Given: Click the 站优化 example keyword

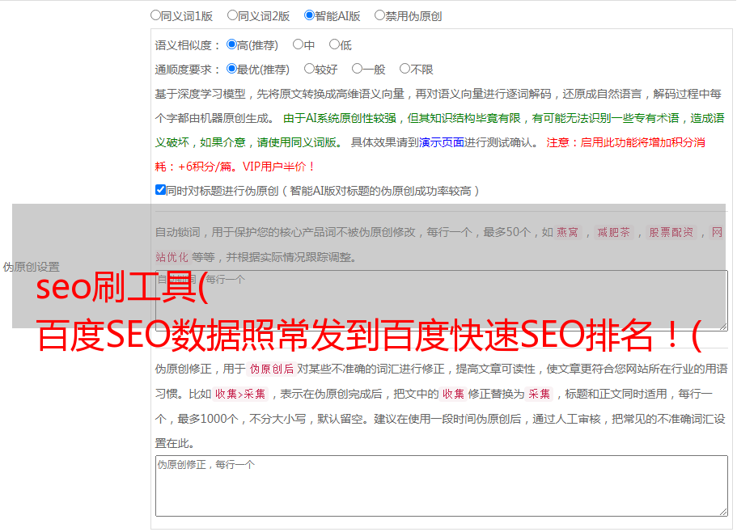Looking at the screenshot, I should pos(172,257).
